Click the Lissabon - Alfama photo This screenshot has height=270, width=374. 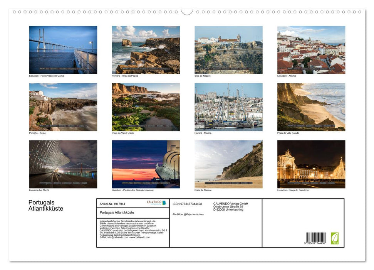pyautogui.click(x=311, y=49)
